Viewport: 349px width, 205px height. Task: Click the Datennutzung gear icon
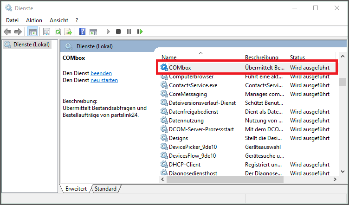pyautogui.click(x=164, y=121)
